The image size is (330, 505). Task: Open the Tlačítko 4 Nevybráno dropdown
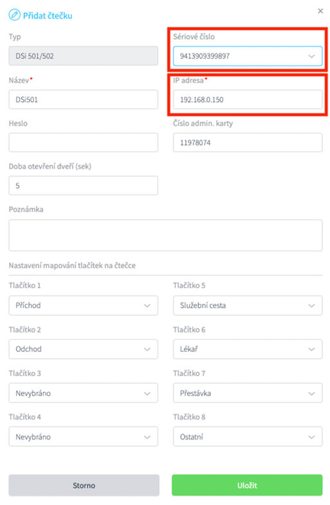point(84,437)
